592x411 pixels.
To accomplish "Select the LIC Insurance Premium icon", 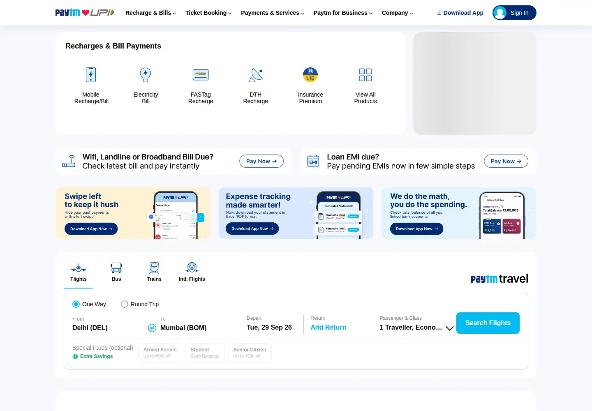I will pos(310,75).
